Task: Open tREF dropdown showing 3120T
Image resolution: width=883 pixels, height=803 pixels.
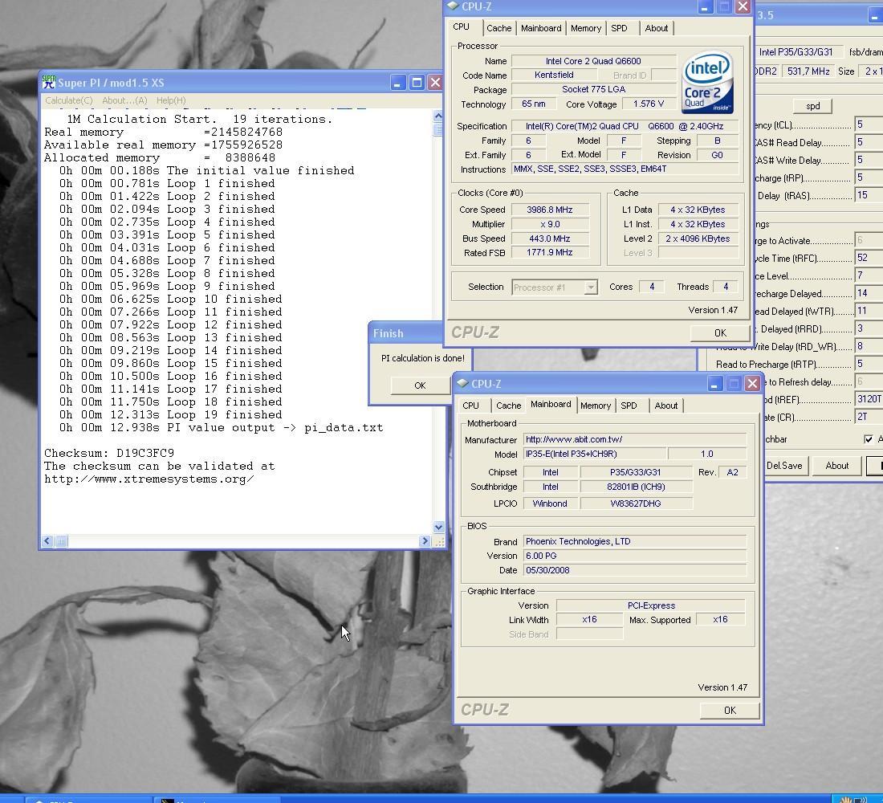Action: click(869, 399)
